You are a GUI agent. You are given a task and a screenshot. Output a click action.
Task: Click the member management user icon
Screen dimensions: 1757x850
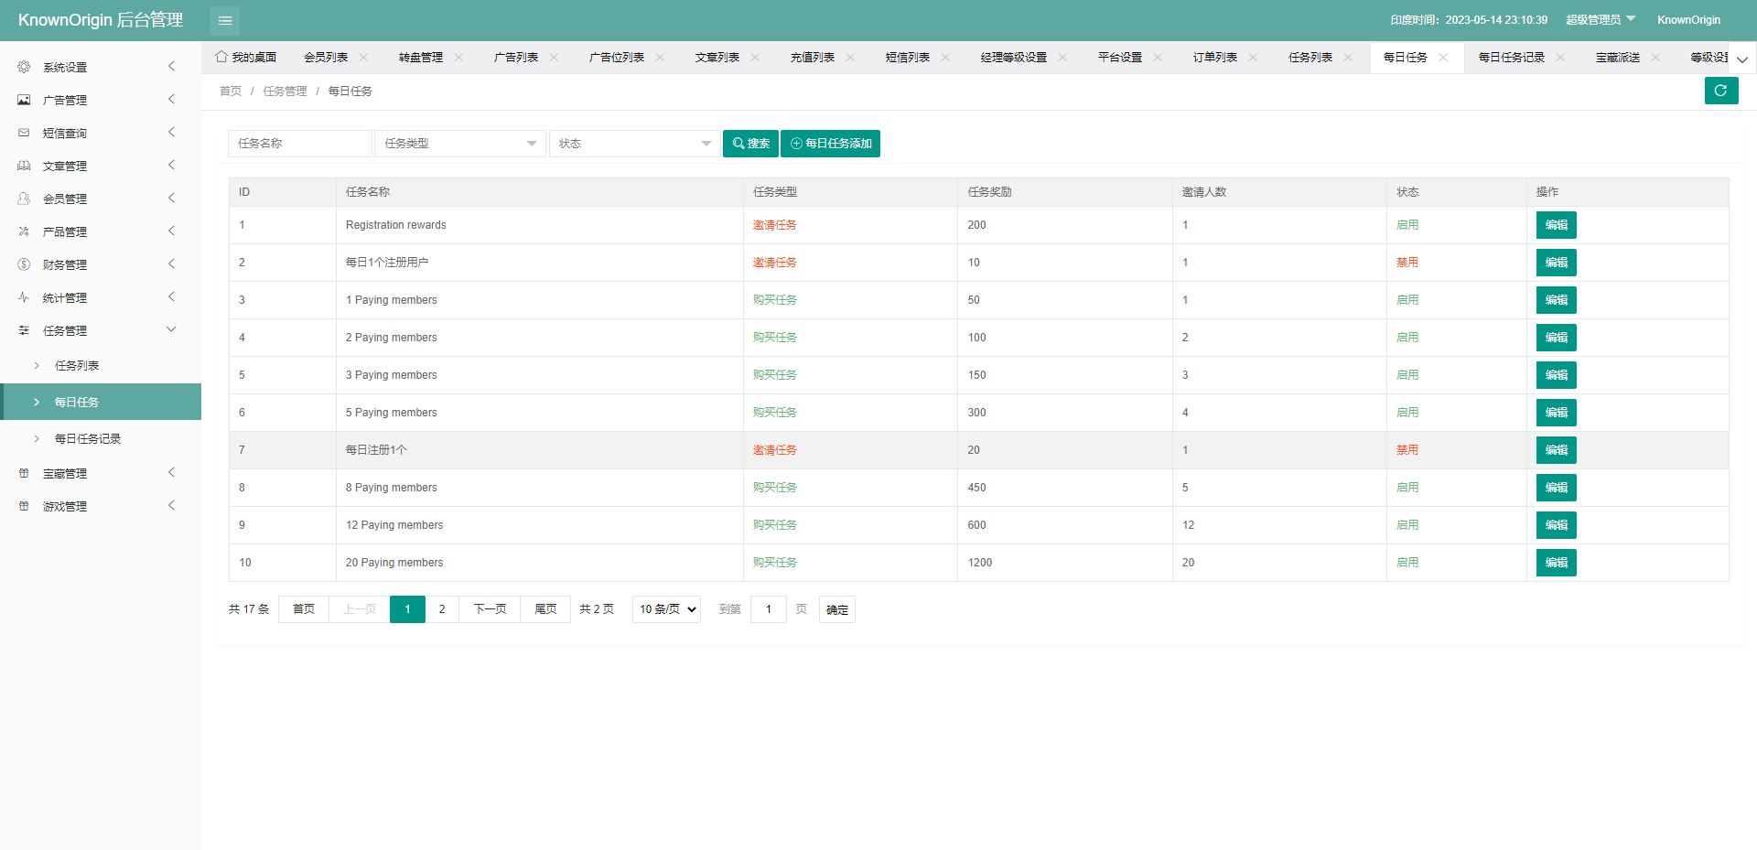tap(24, 199)
